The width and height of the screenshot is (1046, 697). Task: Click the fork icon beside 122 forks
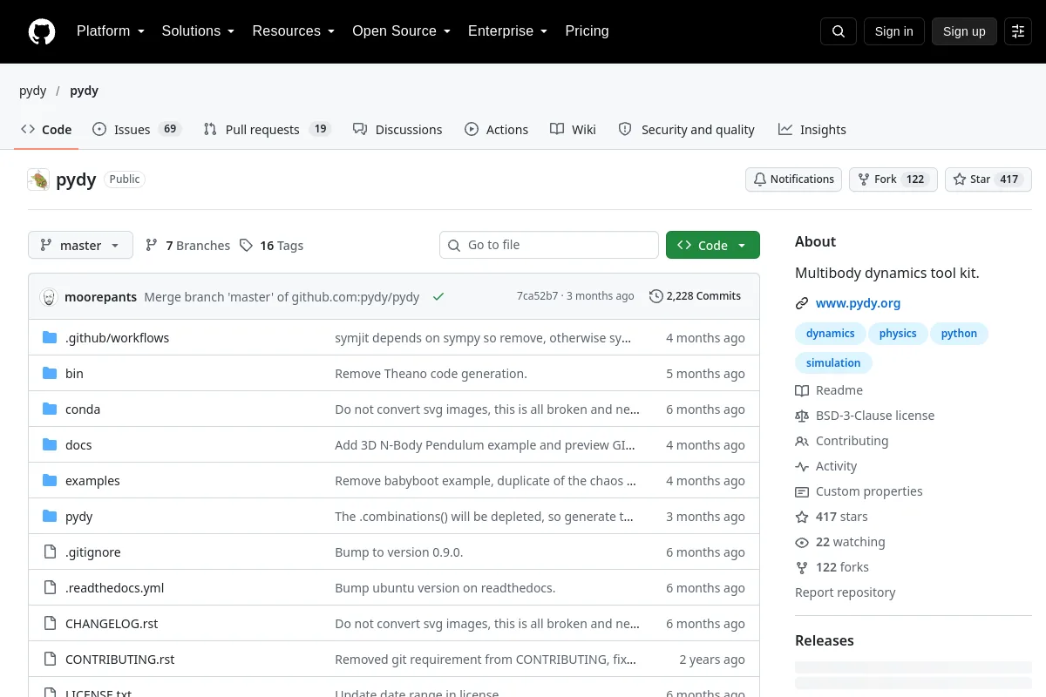pos(802,568)
